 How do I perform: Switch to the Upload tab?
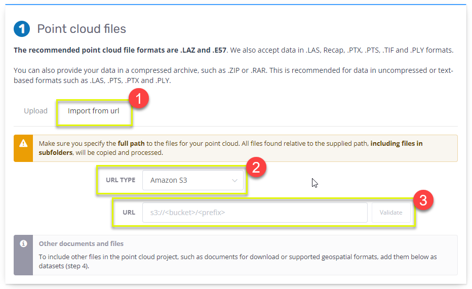(x=35, y=111)
